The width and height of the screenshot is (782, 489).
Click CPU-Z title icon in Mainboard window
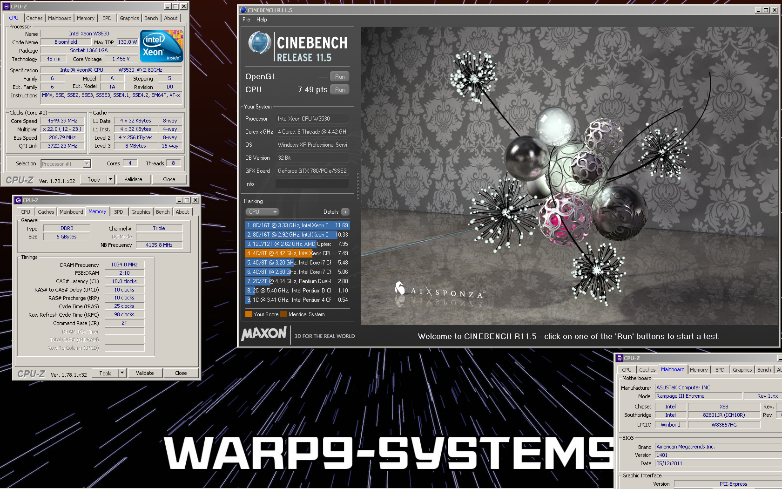click(x=620, y=358)
